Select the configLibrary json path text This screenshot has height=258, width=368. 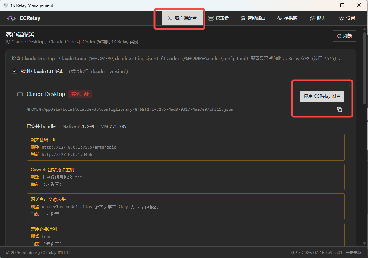click(130, 109)
